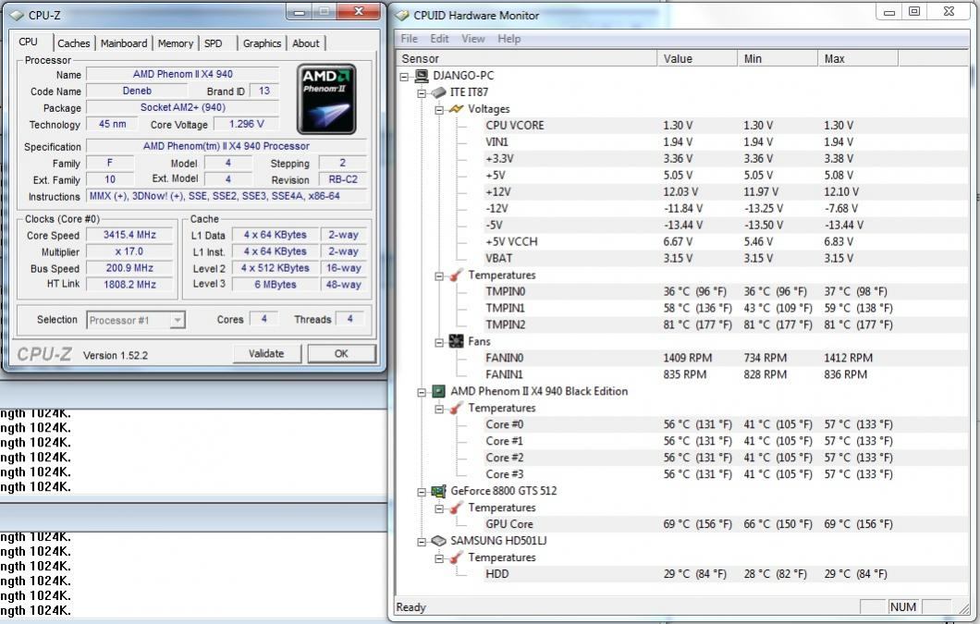Switch to the Mainboard tab
Screen dimensions: 980x624
point(124,43)
